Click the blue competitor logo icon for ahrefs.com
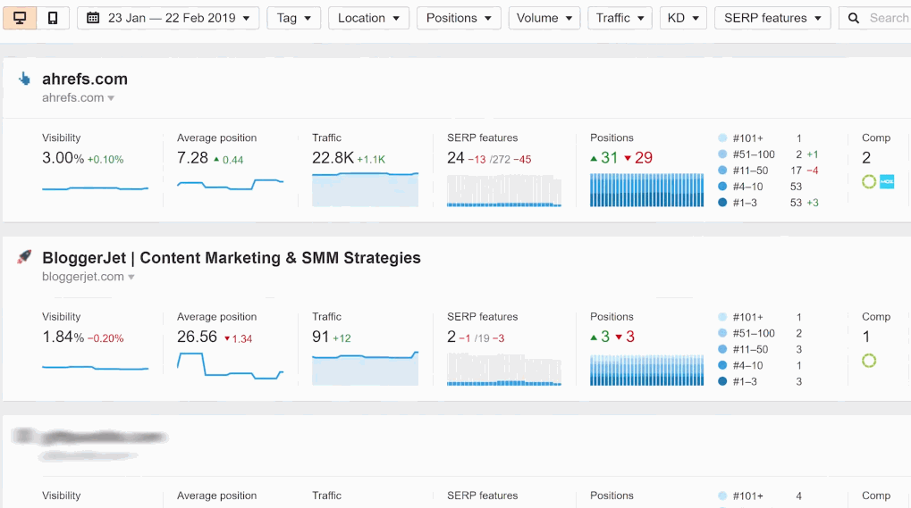The height and width of the screenshot is (508, 911). click(887, 182)
